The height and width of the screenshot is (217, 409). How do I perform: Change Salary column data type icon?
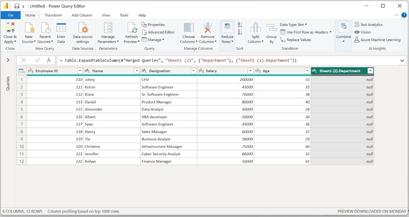201,71
